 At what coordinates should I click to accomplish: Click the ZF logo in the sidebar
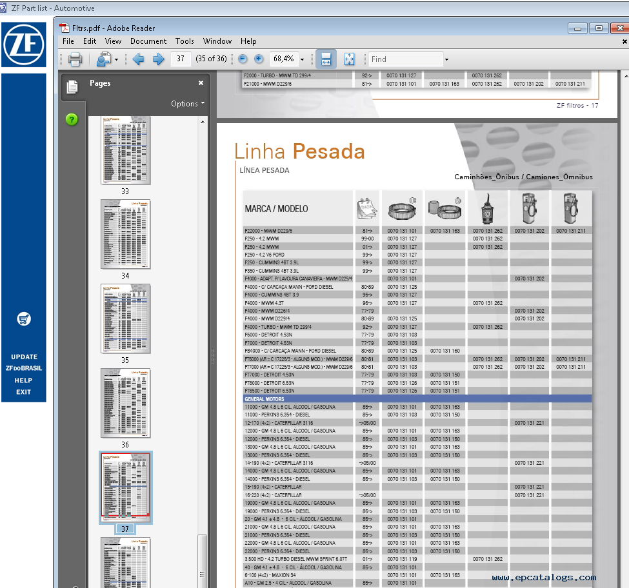(24, 44)
